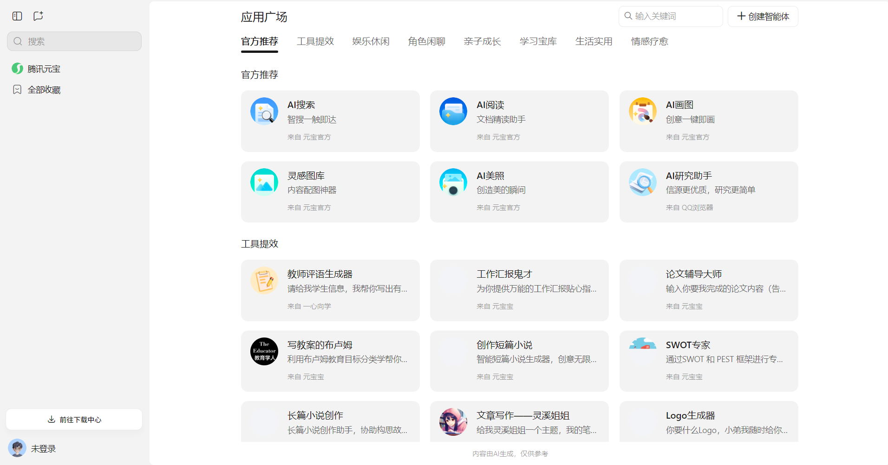
Task: Select the 腾讯元宝 logo icon
Action: [17, 68]
